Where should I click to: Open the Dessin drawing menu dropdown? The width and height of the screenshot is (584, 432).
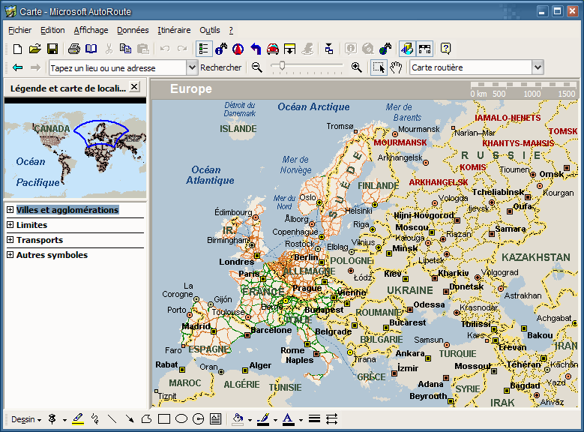26,419
